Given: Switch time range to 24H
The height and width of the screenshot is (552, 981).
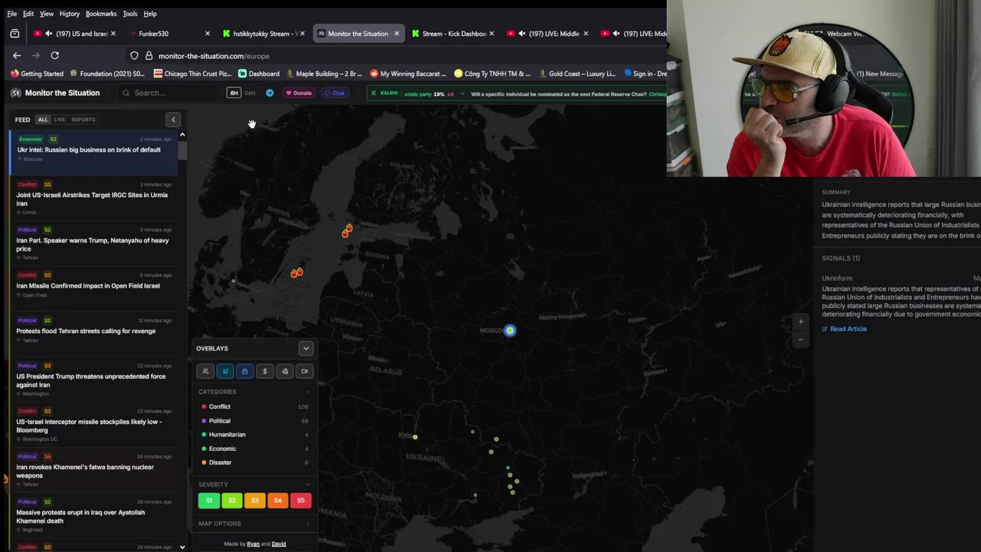Looking at the screenshot, I should click(x=250, y=93).
